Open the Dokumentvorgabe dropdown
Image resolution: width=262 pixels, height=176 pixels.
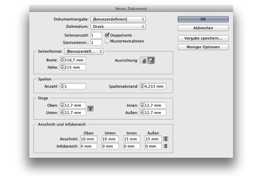118,19
